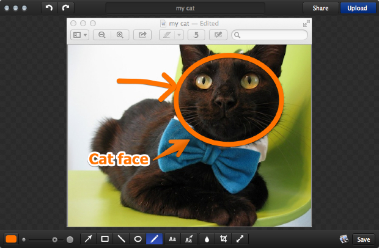Select the Resize diagonal arrows tool
Screen dimensions: 379x248
pos(240,239)
